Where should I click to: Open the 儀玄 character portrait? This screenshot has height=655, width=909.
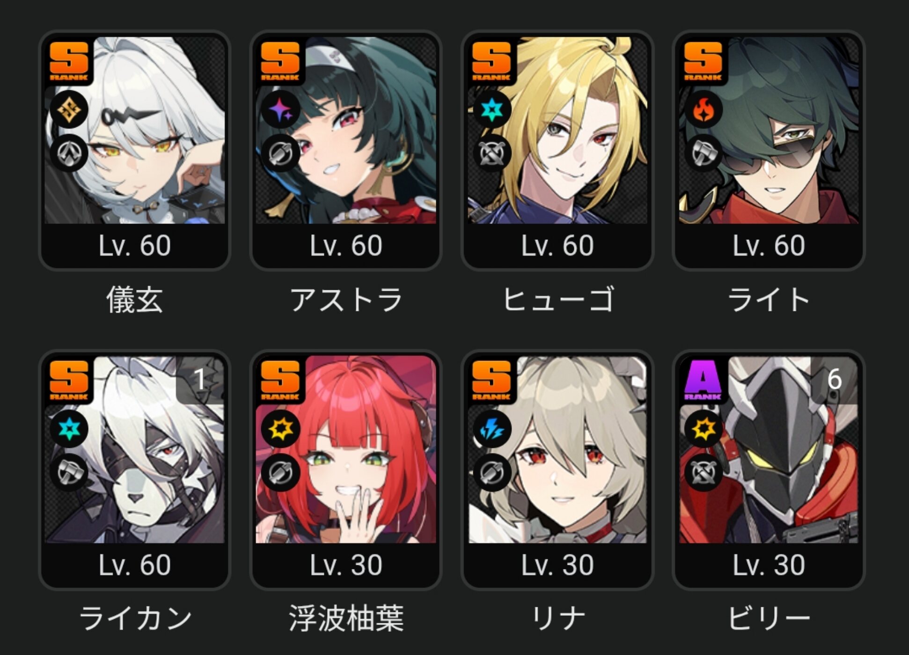(135, 130)
